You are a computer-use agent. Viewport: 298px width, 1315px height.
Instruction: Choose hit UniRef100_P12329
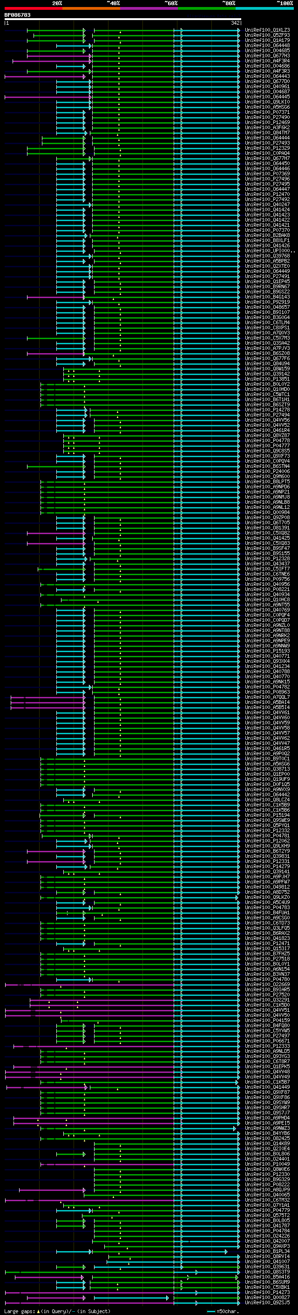pyautogui.click(x=267, y=148)
